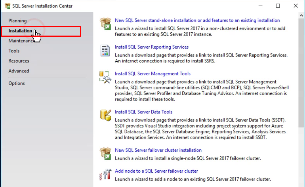Click the text "An internet connection is required to install SSRS."
The image size is (305, 187).
[165, 61]
